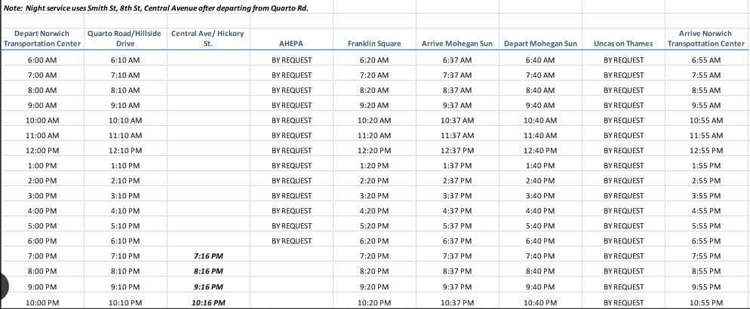Click the 7:16 PM Central Ave cell

[x=208, y=256]
